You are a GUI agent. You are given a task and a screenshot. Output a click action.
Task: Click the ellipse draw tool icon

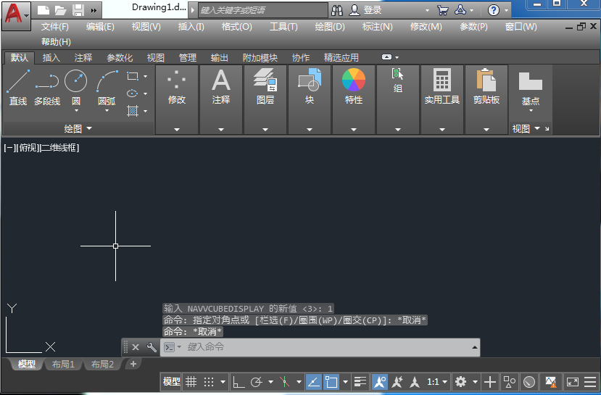click(x=132, y=93)
